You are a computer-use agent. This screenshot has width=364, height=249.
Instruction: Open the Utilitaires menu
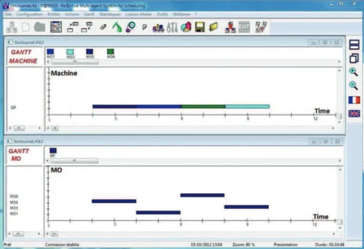181,14
